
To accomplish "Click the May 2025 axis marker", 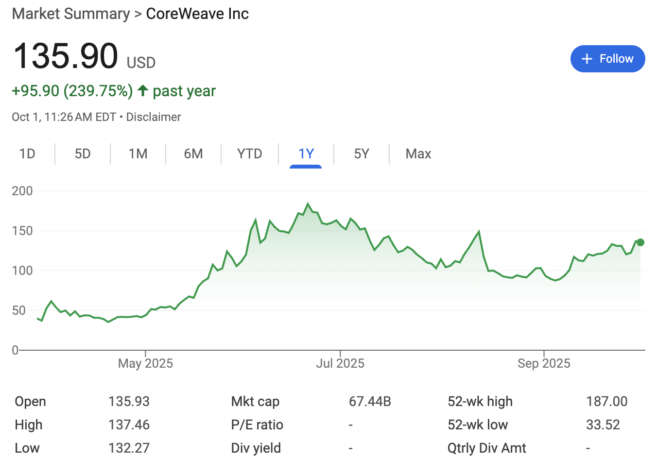I will tap(145, 363).
